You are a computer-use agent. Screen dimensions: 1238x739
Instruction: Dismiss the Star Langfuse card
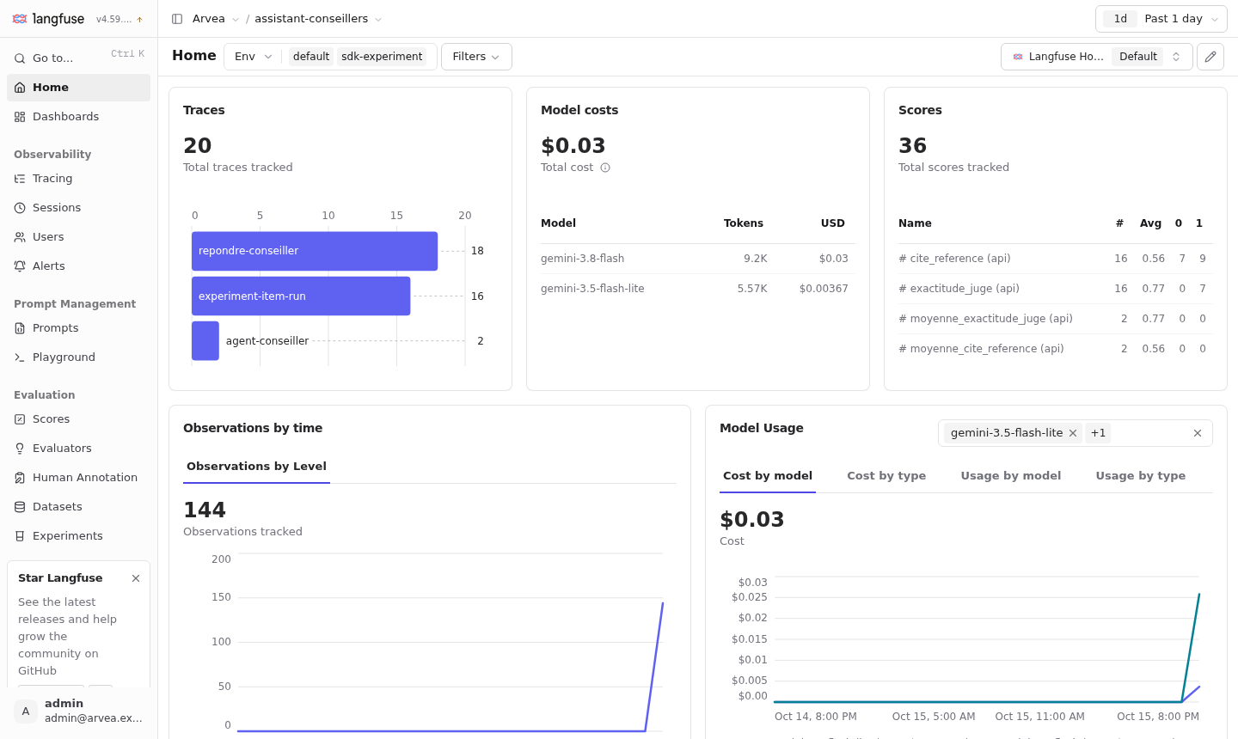pyautogui.click(x=136, y=578)
